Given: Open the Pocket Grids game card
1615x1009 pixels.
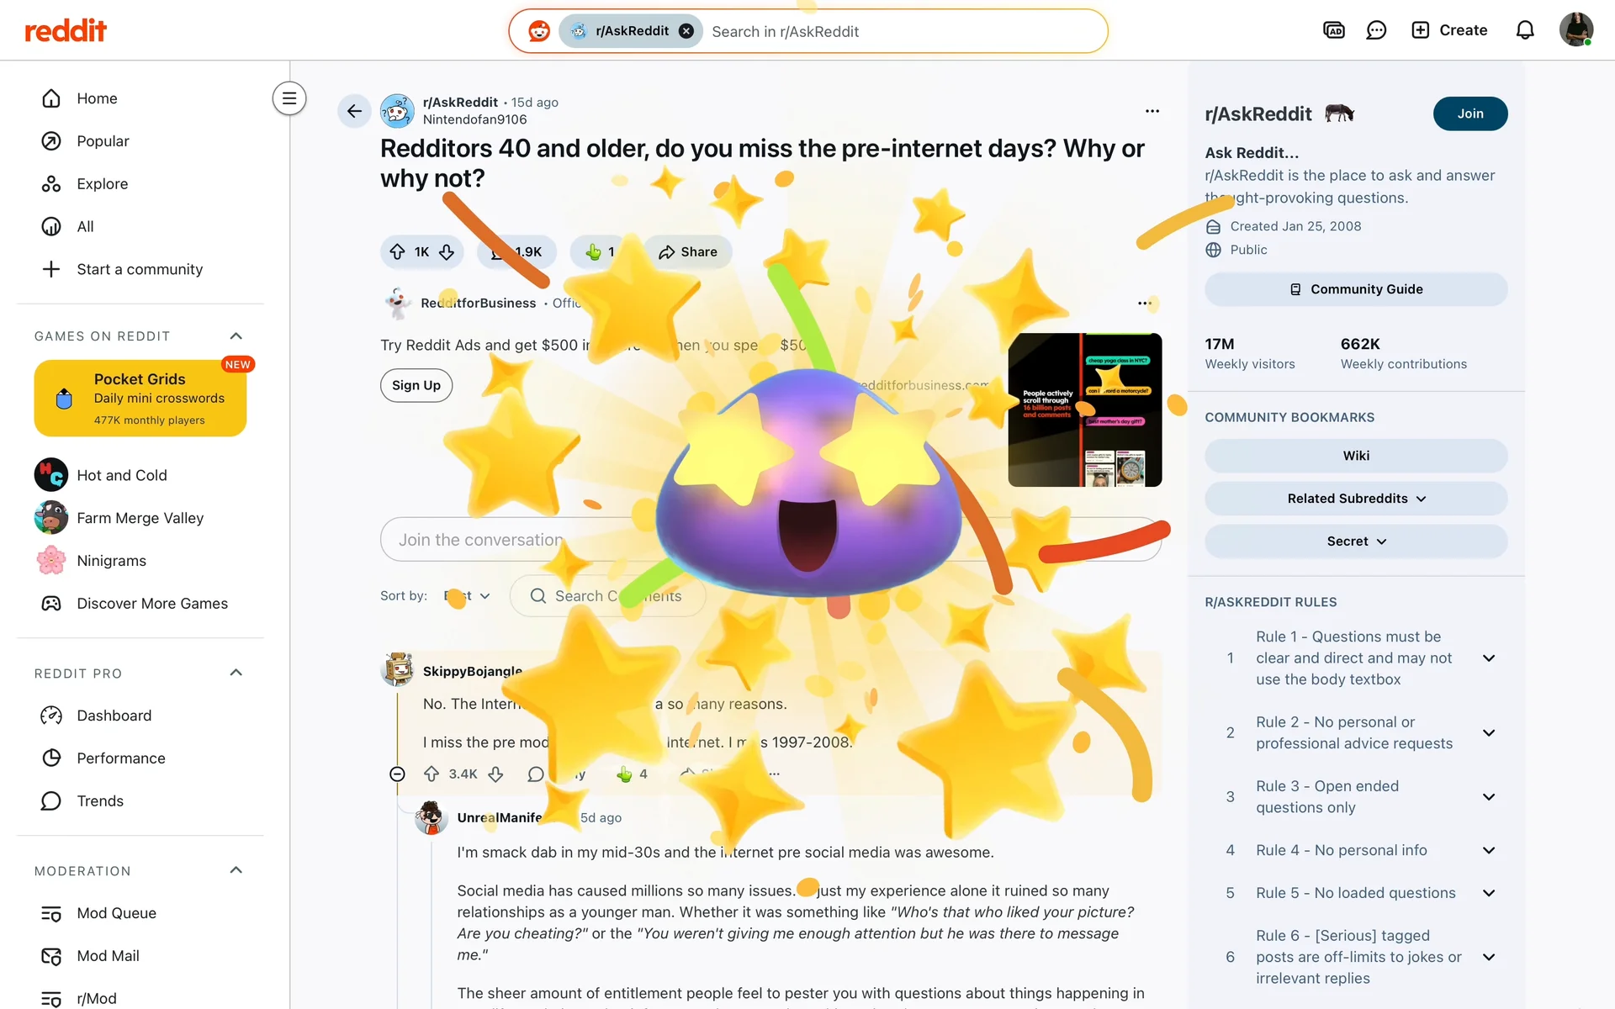Looking at the screenshot, I should coord(140,399).
